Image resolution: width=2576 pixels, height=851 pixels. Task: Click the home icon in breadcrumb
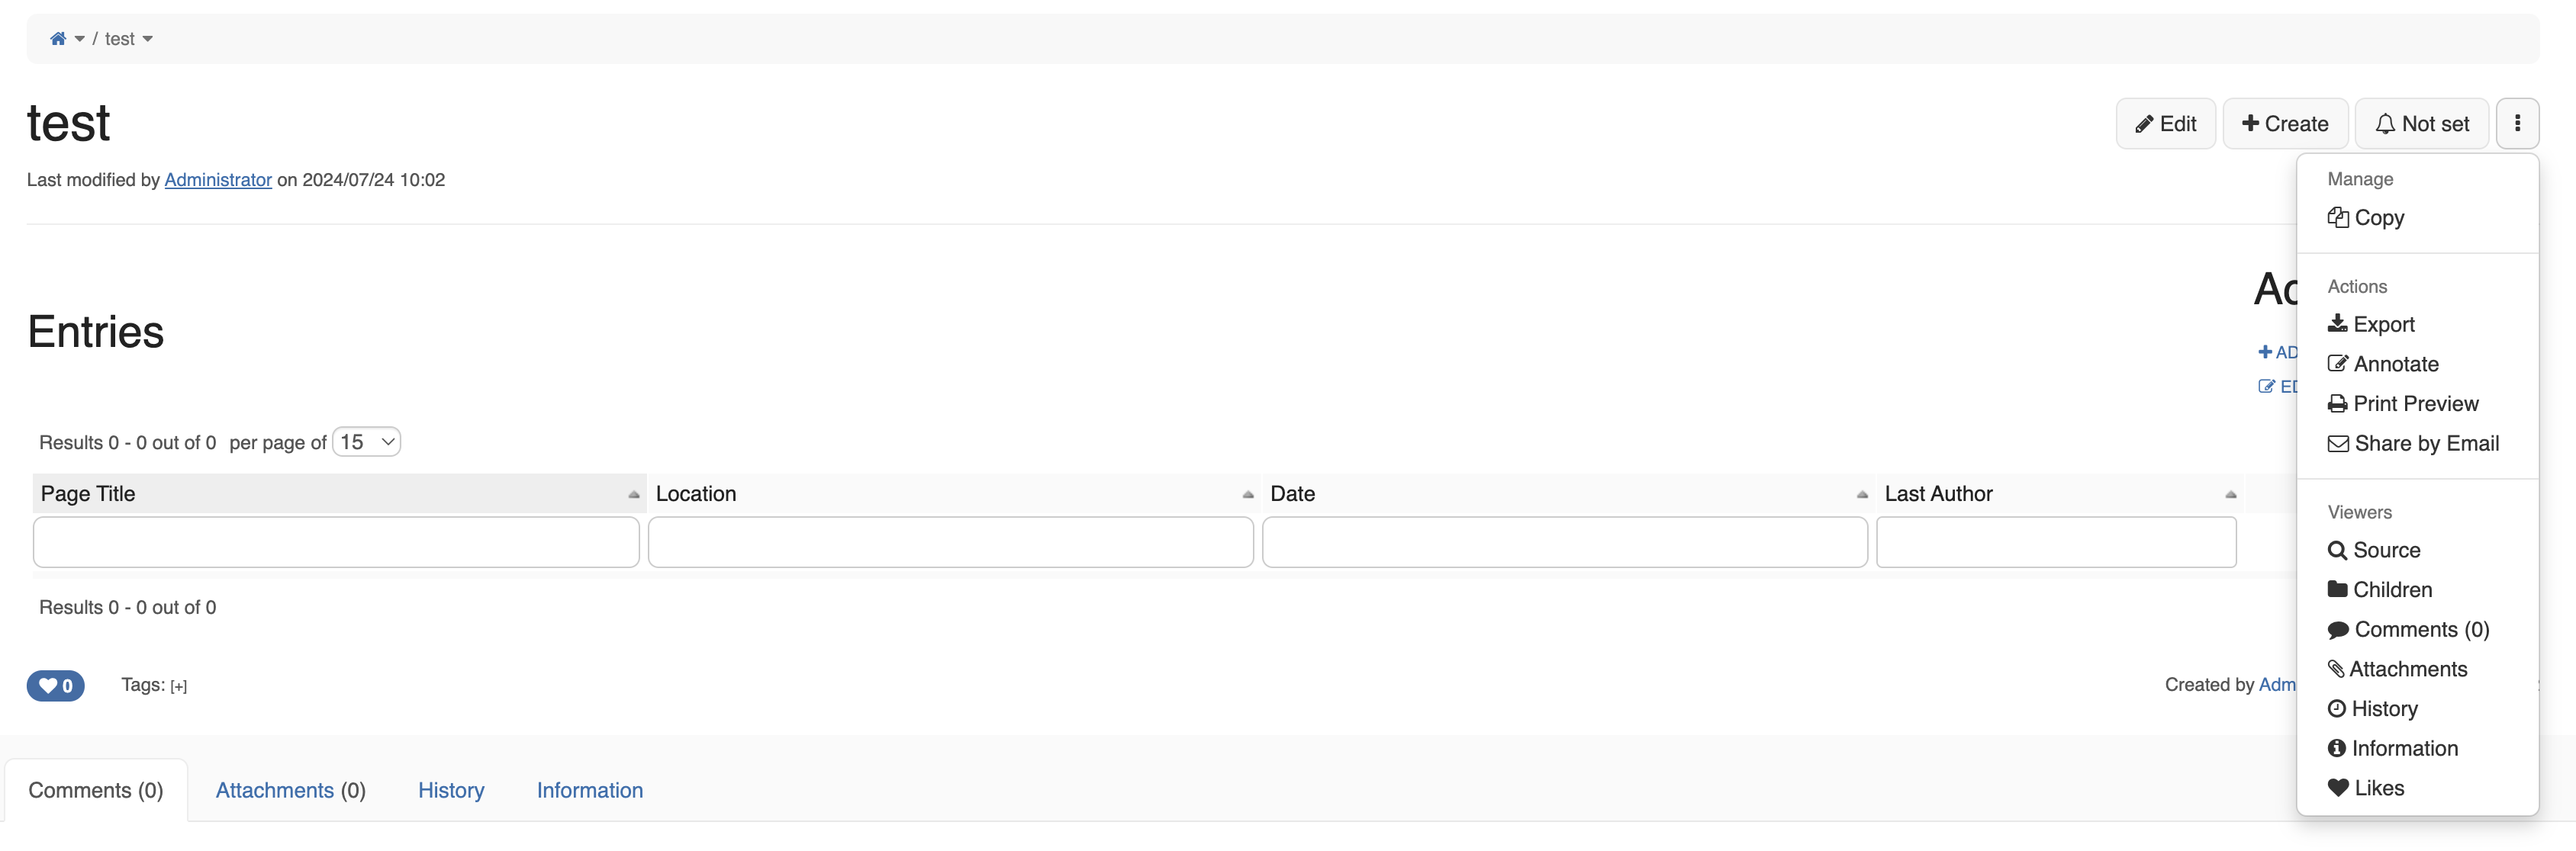click(58, 39)
